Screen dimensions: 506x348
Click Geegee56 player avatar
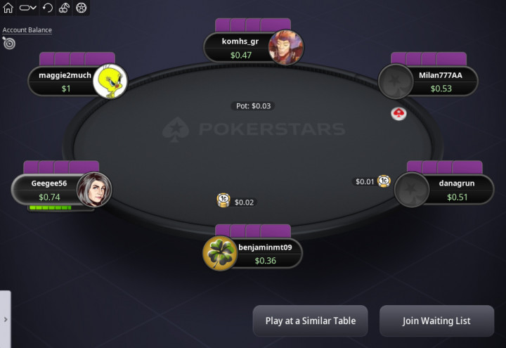[x=94, y=190]
